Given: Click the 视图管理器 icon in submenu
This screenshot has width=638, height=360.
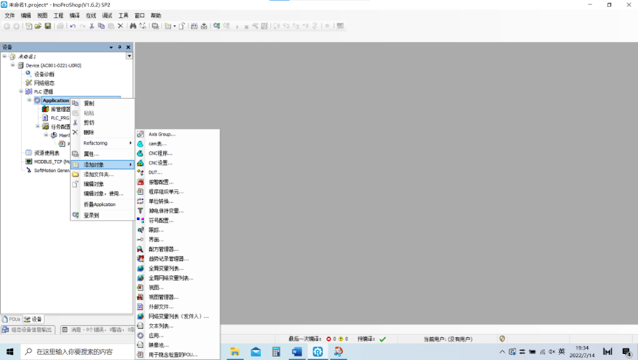Looking at the screenshot, I should pyautogui.click(x=140, y=297).
